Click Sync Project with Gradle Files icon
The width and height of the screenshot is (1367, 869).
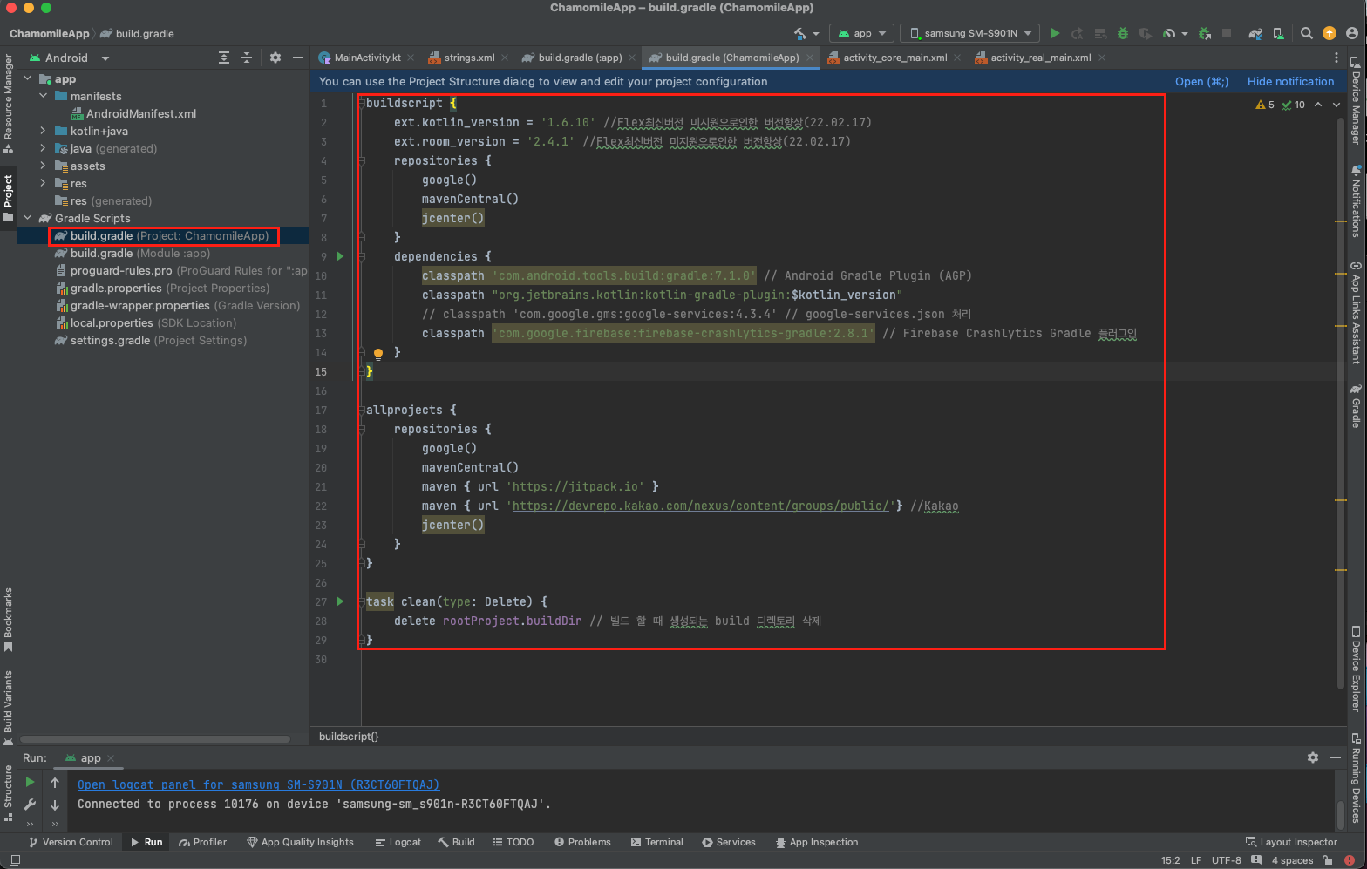[1255, 33]
